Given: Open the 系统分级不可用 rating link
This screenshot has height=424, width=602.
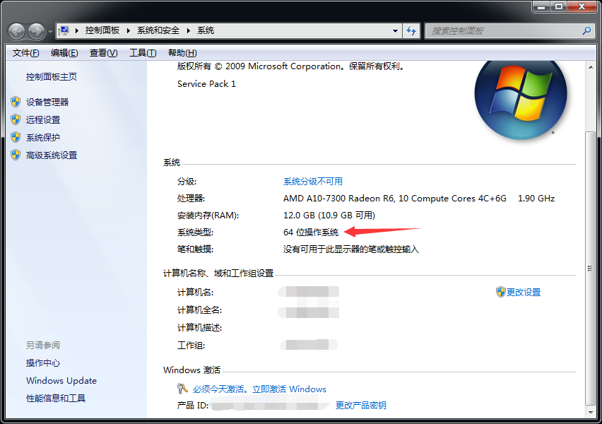Looking at the screenshot, I should pos(313,182).
